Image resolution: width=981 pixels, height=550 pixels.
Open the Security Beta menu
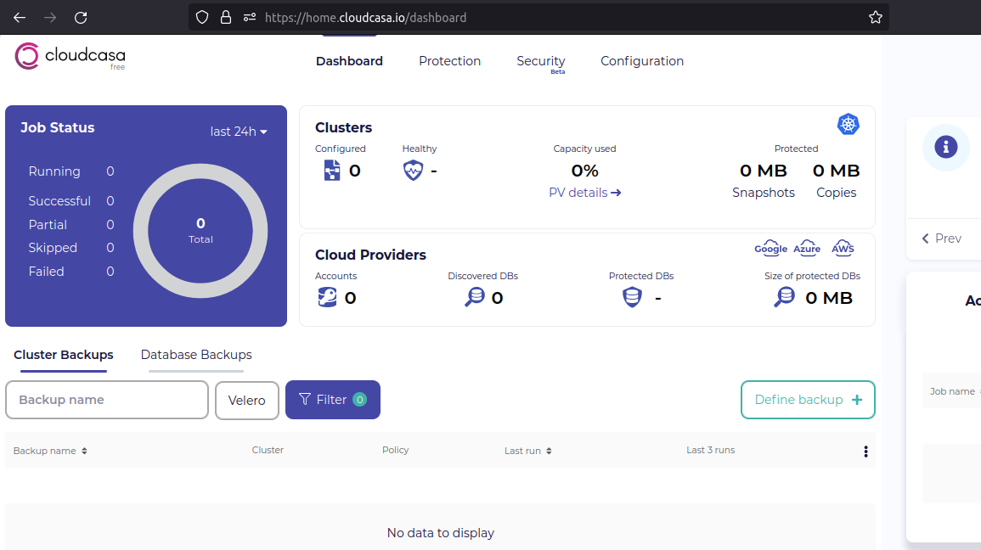pos(540,63)
